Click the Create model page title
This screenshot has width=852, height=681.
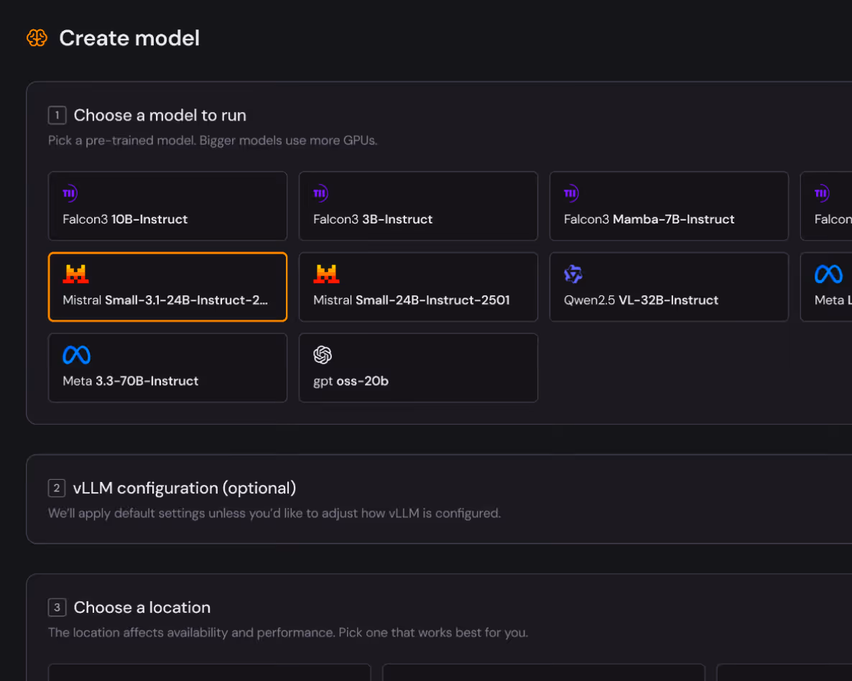[129, 38]
